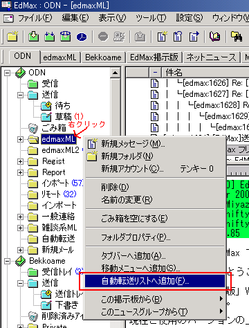Collapse the ODN account tree node
The width and height of the screenshot is (249, 328).
(8, 73)
